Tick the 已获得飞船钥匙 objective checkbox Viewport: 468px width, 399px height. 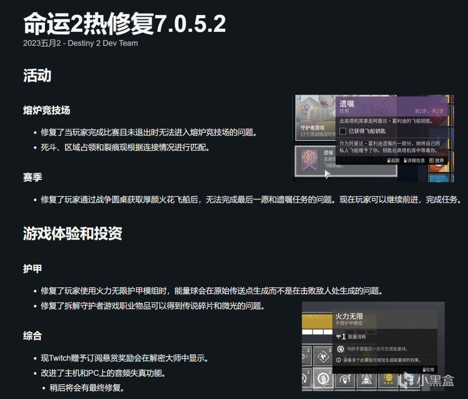pyautogui.click(x=343, y=131)
